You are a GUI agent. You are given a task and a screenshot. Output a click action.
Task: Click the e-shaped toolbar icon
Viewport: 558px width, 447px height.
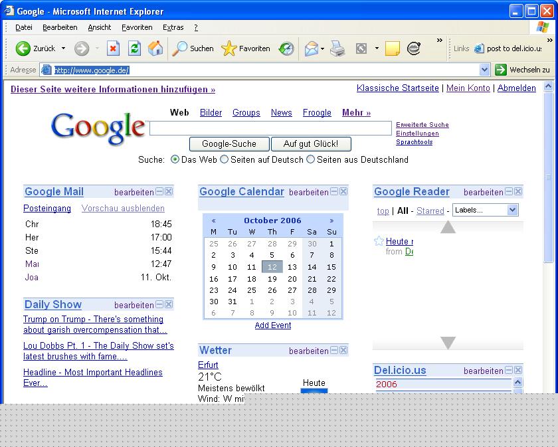[x=413, y=48]
